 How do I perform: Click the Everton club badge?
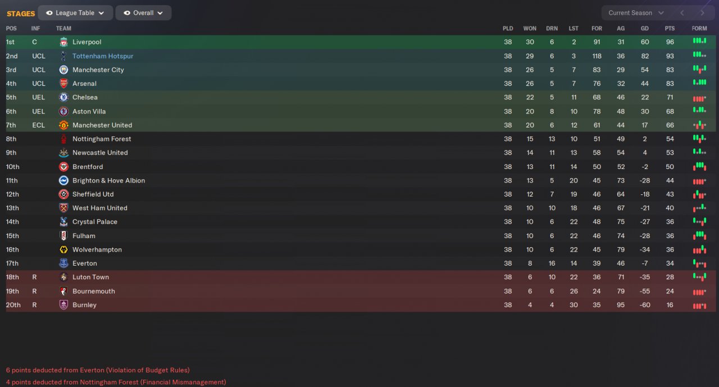tap(63, 263)
